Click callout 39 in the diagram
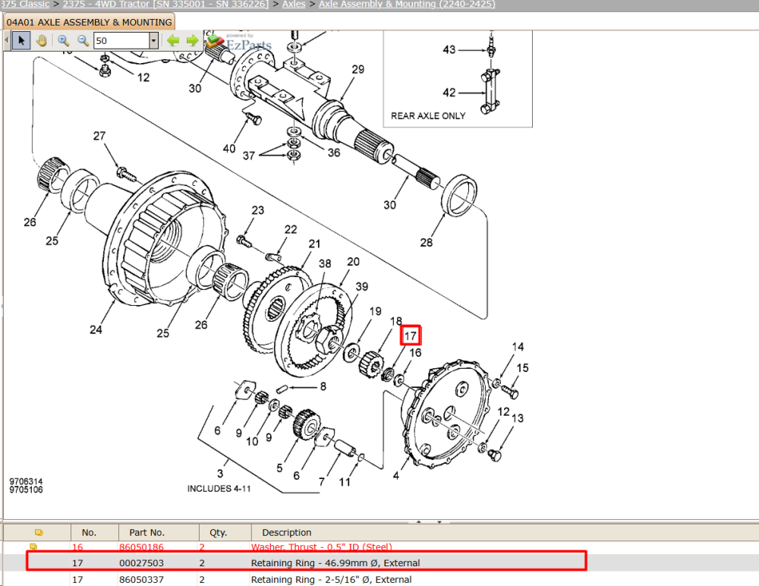The width and height of the screenshot is (759, 586). [361, 286]
